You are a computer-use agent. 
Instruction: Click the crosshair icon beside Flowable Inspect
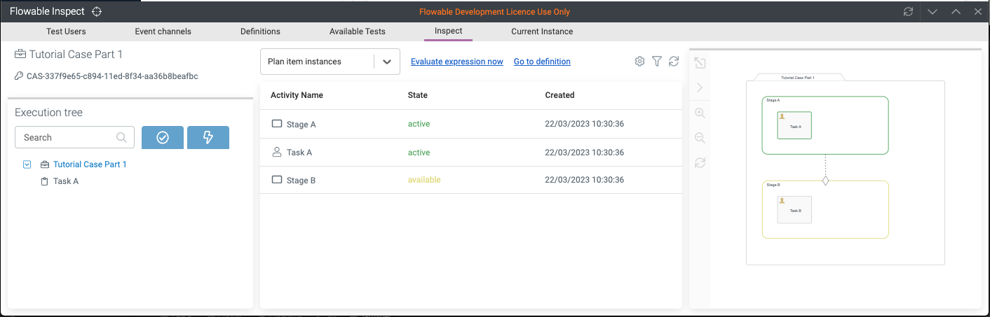[x=97, y=12]
